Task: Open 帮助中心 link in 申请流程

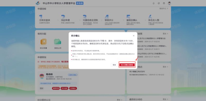Action: pyautogui.click(x=164, y=9)
